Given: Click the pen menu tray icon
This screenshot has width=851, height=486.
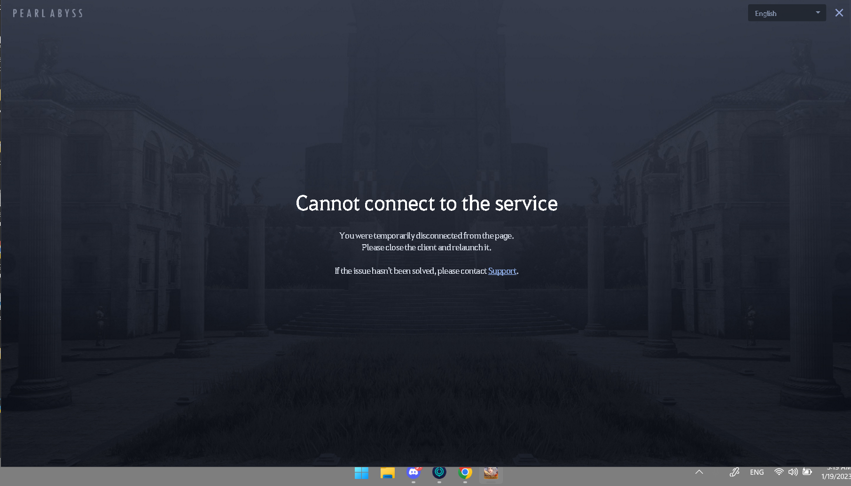Looking at the screenshot, I should tap(734, 472).
